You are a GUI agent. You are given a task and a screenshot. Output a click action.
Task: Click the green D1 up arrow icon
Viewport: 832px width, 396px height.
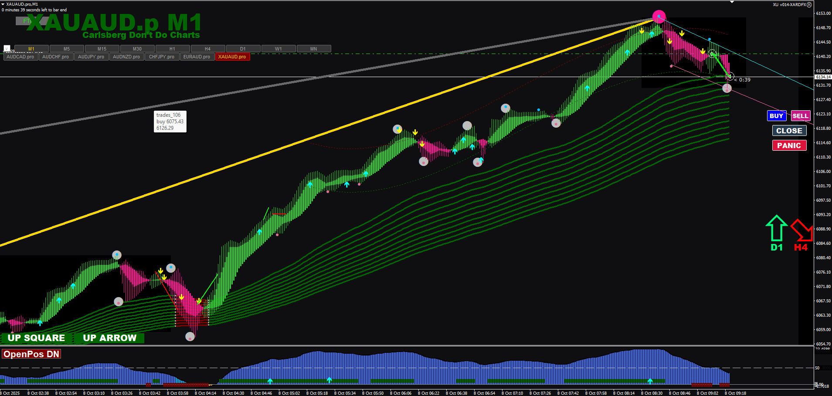click(x=776, y=228)
